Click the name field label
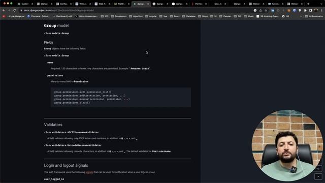The width and height of the screenshot is (325, 183). 50,62
